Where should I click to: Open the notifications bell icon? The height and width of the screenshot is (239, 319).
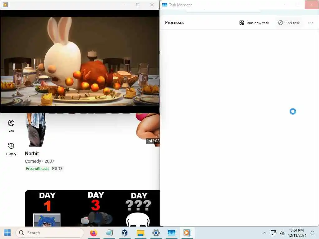pyautogui.click(x=312, y=233)
